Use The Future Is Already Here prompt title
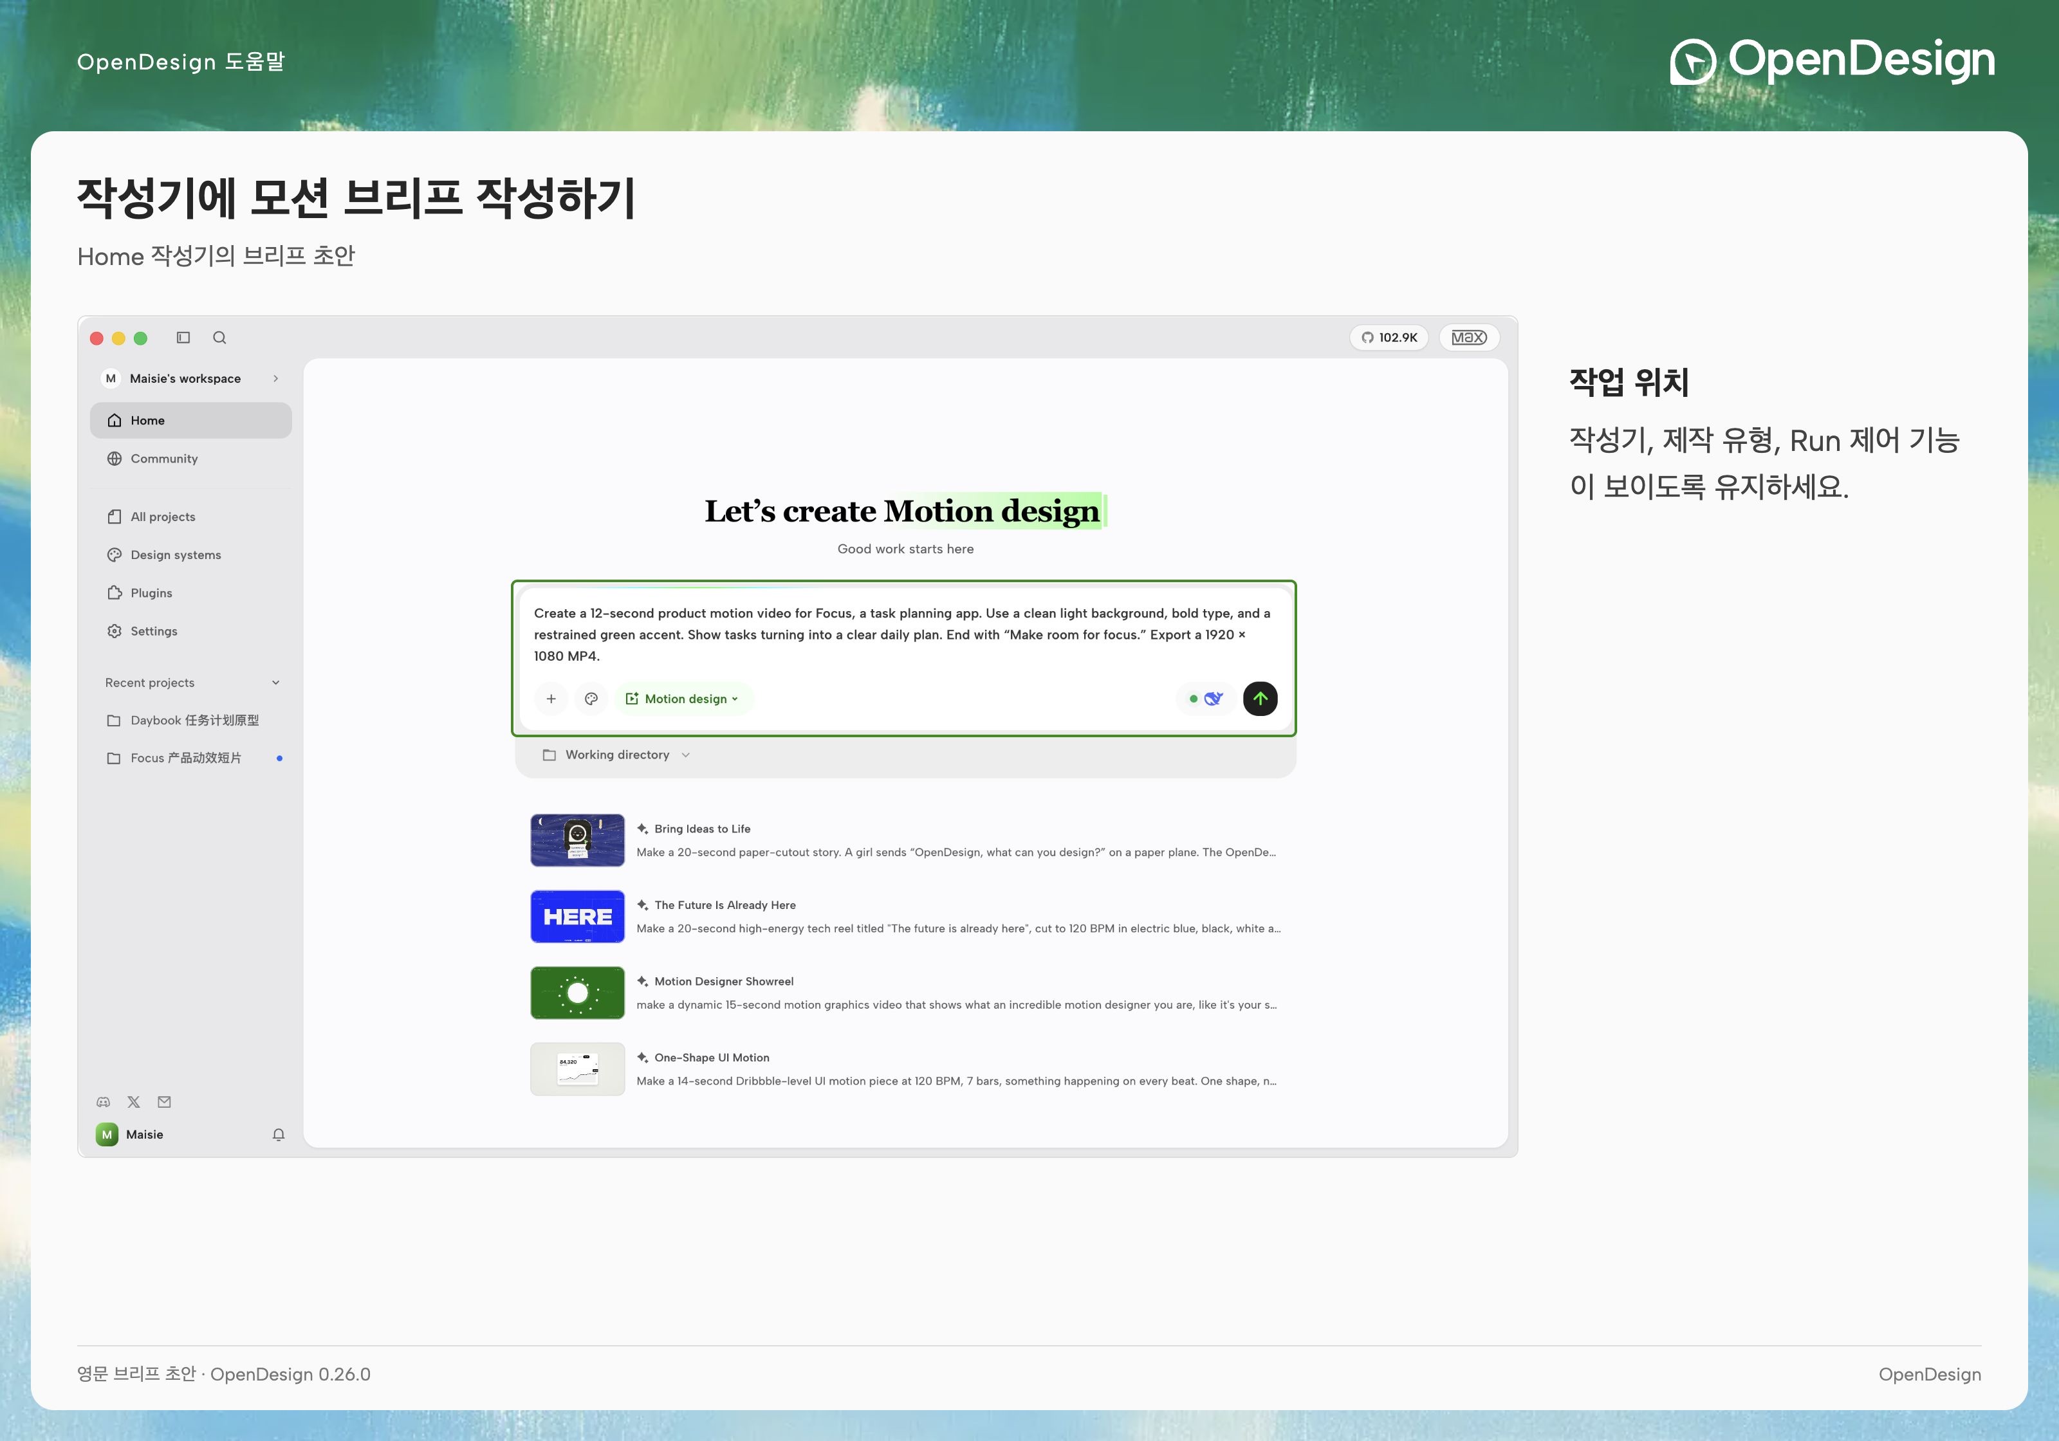This screenshot has height=1441, width=2059. coord(725,904)
